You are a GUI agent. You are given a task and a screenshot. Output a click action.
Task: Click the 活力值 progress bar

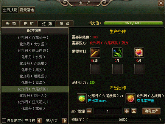point(133,23)
